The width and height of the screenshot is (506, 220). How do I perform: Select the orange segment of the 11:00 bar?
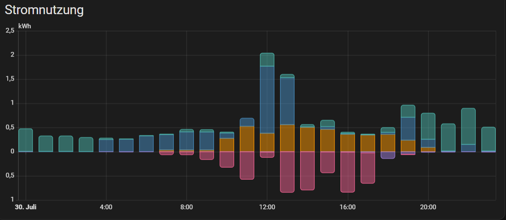coord(247,139)
